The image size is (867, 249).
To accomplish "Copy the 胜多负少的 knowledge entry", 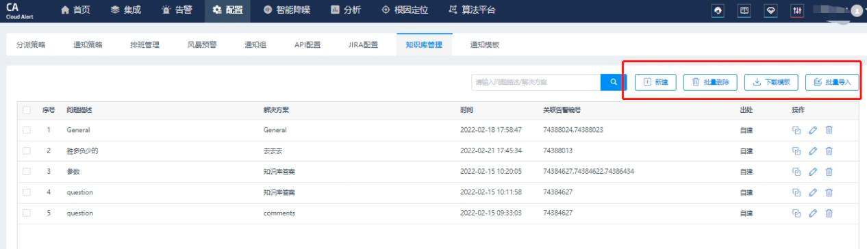I will [796, 150].
